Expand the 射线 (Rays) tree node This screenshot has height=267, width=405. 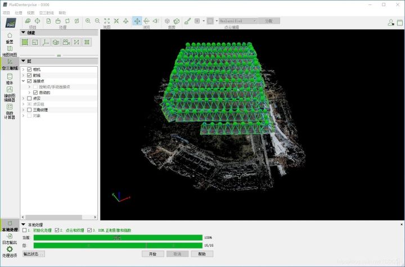pos(23,75)
